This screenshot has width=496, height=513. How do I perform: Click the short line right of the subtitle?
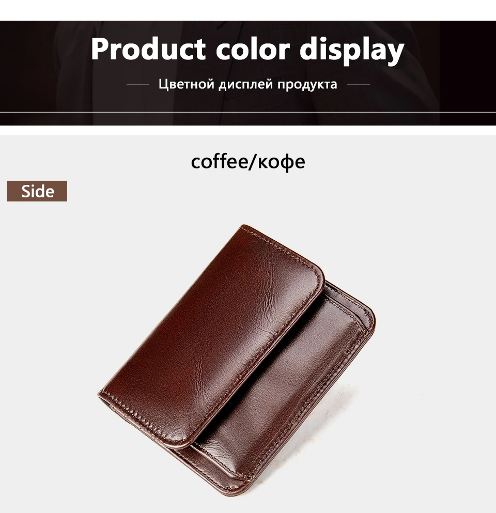tap(358, 85)
